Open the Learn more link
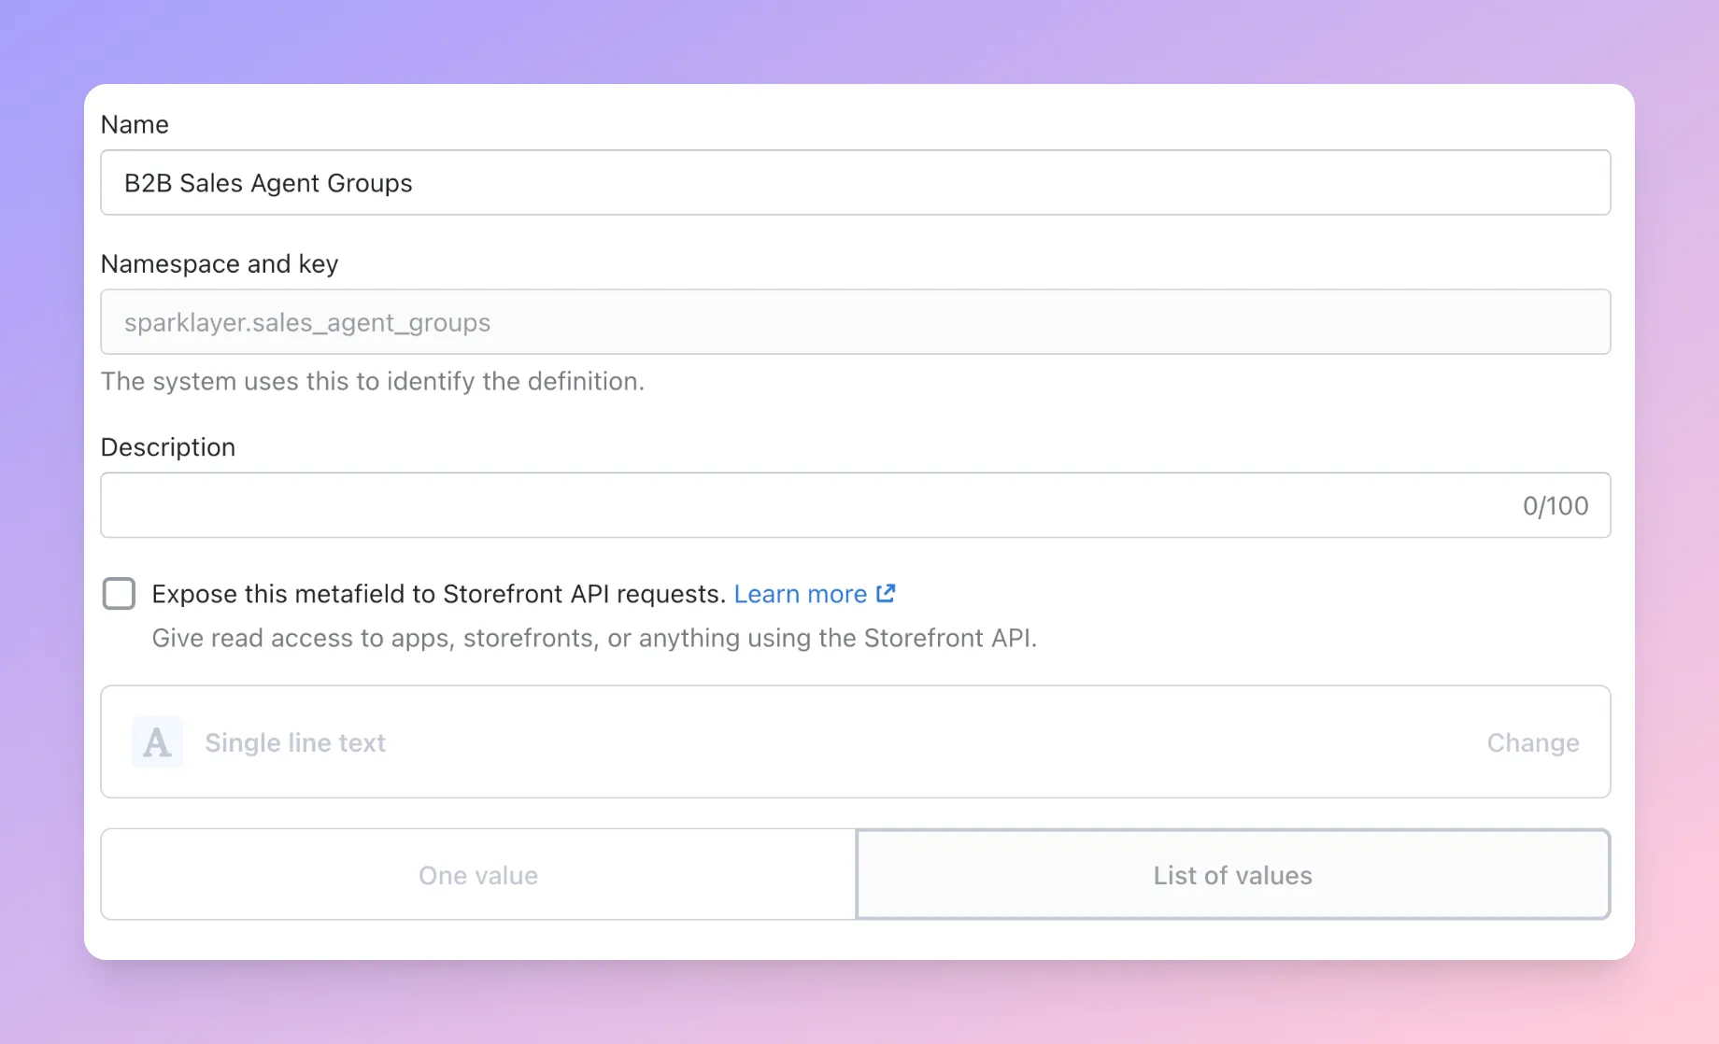 [x=801, y=594]
